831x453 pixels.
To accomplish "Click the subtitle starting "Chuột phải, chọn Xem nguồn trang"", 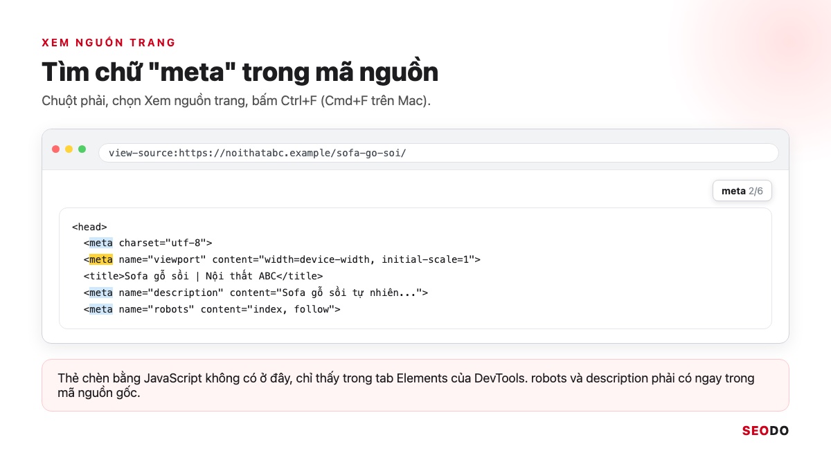I will [x=236, y=101].
